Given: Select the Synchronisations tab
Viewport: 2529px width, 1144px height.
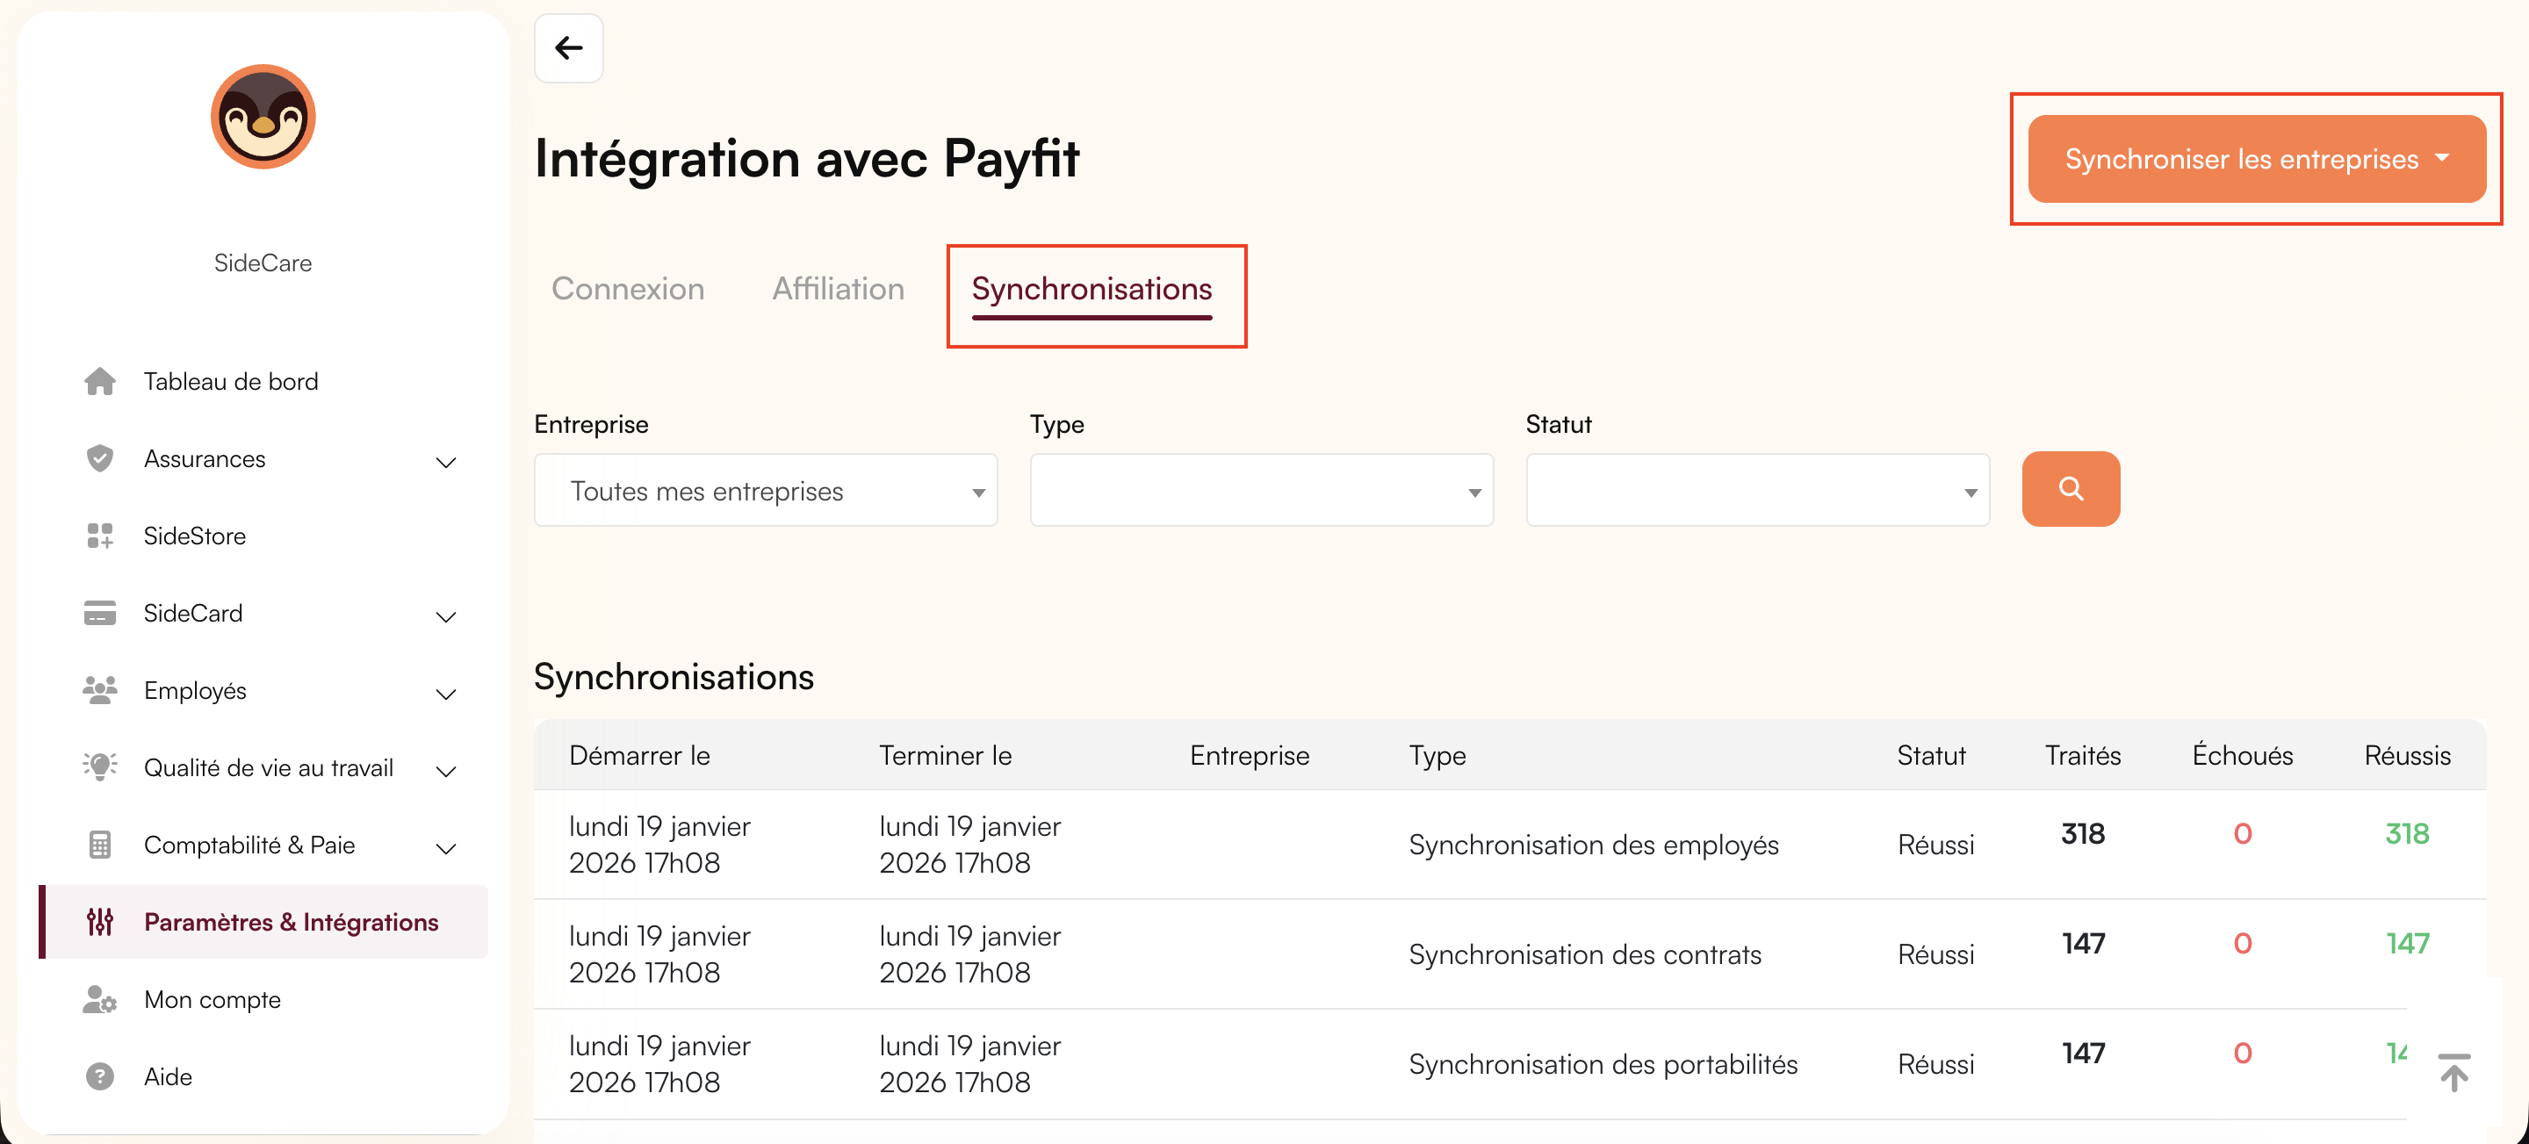Looking at the screenshot, I should click(1092, 291).
